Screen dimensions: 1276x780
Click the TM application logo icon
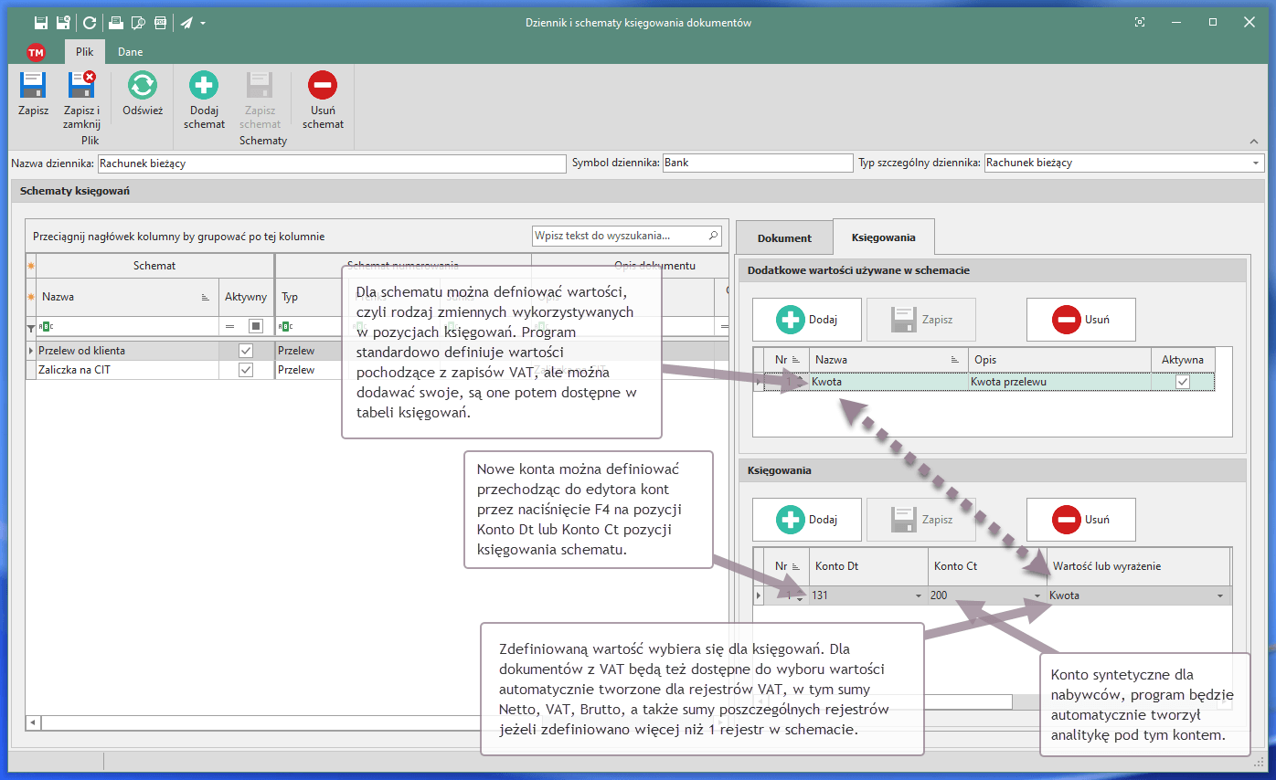click(x=36, y=53)
